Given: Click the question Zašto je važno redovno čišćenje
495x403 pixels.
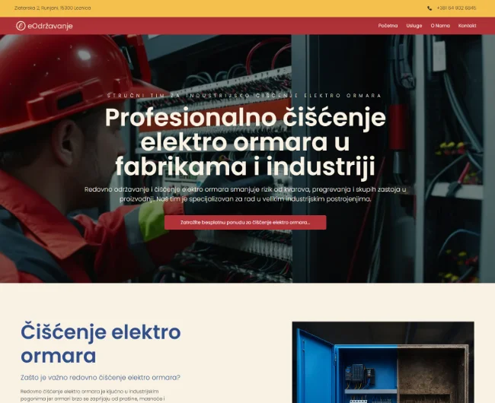Looking at the screenshot, I should [x=101, y=377].
